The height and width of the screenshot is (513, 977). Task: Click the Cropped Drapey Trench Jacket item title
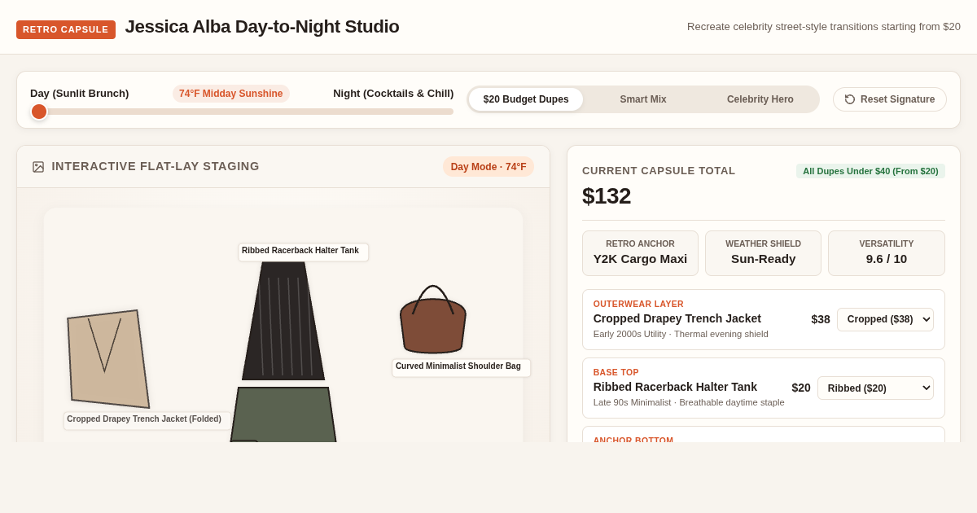click(677, 318)
